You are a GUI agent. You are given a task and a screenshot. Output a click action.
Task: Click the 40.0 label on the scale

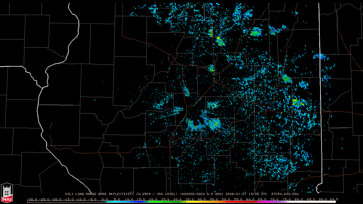[x=202, y=199]
